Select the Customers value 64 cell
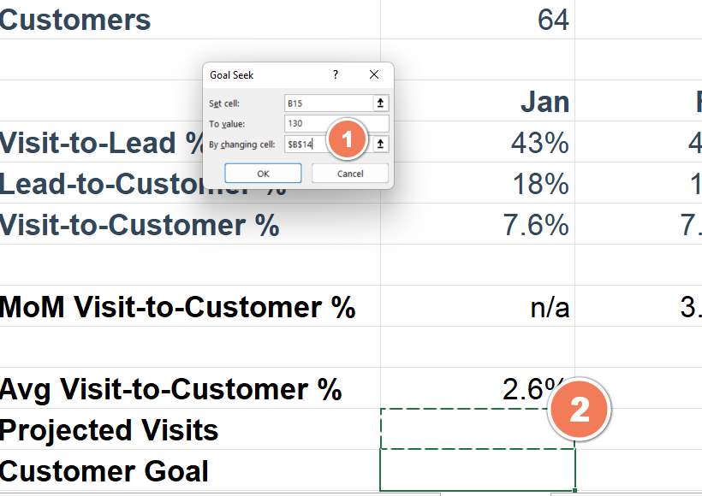This screenshot has width=702, height=496. (478, 19)
